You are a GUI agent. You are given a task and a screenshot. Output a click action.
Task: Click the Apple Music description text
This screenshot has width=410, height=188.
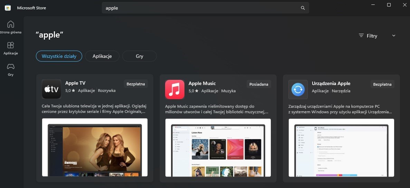[x=217, y=109]
